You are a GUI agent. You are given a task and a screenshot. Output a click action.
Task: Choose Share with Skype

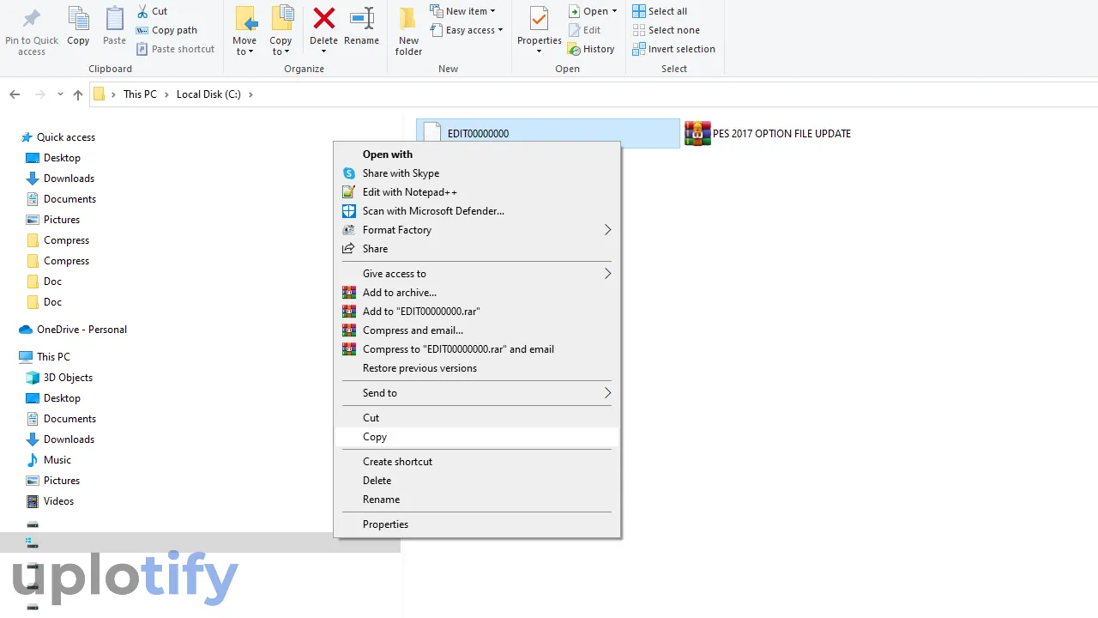click(x=476, y=173)
